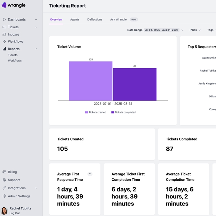The width and height of the screenshot is (216, 216).
Task: Switch to the Agents tab
Action: 75,19
